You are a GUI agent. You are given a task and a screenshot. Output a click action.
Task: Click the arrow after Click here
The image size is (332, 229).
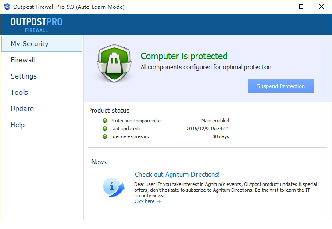pyautogui.click(x=159, y=202)
